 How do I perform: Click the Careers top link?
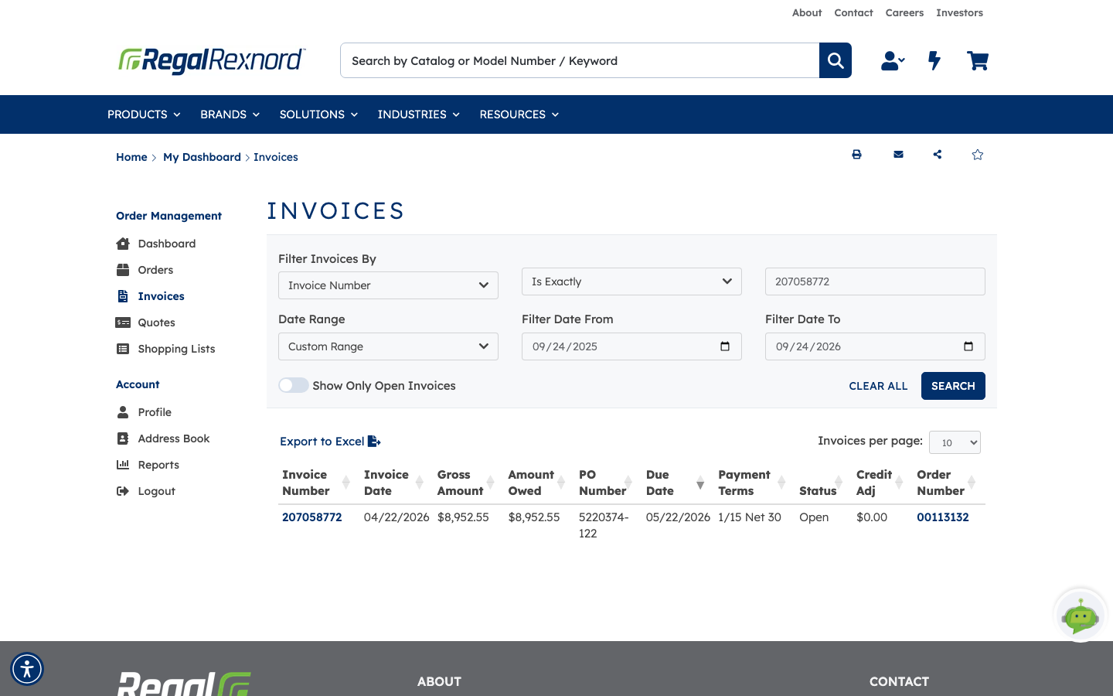(x=904, y=12)
